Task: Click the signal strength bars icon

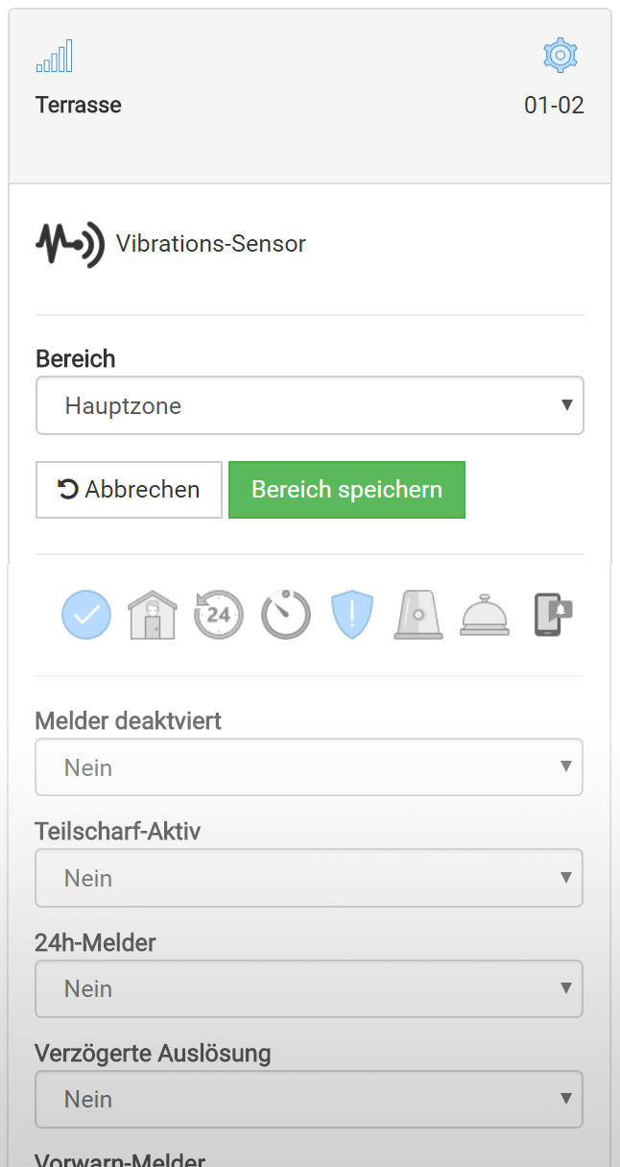Action: pos(54,57)
